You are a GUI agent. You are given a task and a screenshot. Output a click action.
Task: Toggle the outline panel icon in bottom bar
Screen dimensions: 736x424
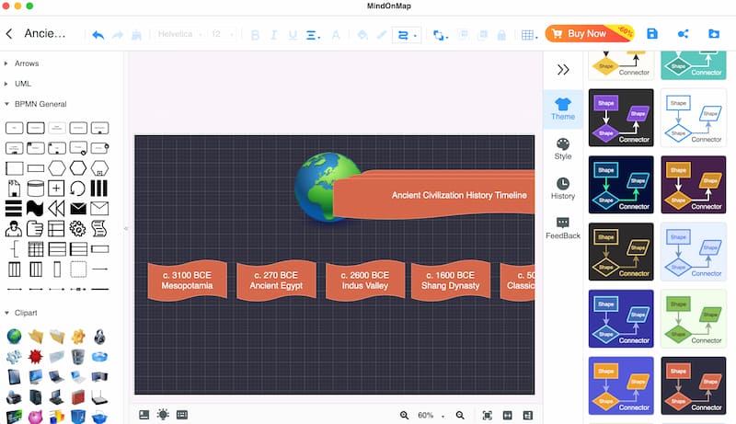point(144,415)
